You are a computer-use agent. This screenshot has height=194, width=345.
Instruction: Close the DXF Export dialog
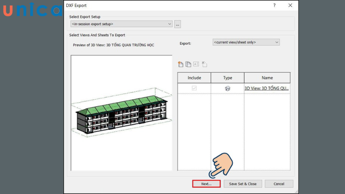click(x=290, y=6)
